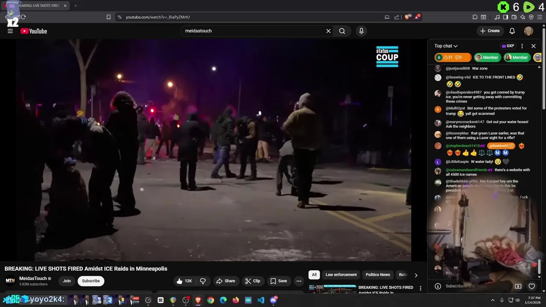Screen dimensions: 546x307
Task: Send a heart reaction in chat
Action: pos(532,287)
